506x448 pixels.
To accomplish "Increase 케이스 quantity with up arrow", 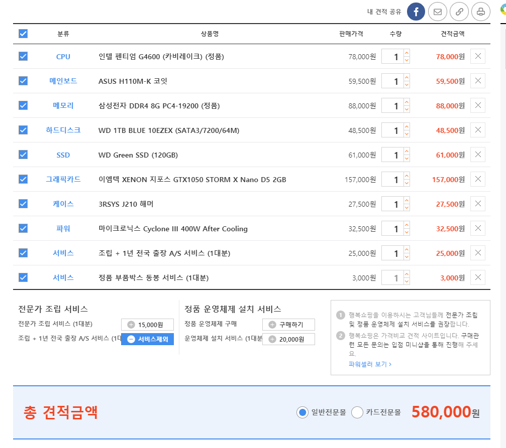I will [407, 201].
